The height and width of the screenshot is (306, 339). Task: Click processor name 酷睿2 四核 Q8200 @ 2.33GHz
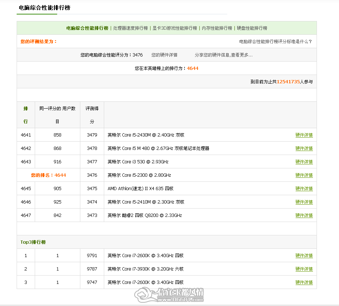pos(145,215)
